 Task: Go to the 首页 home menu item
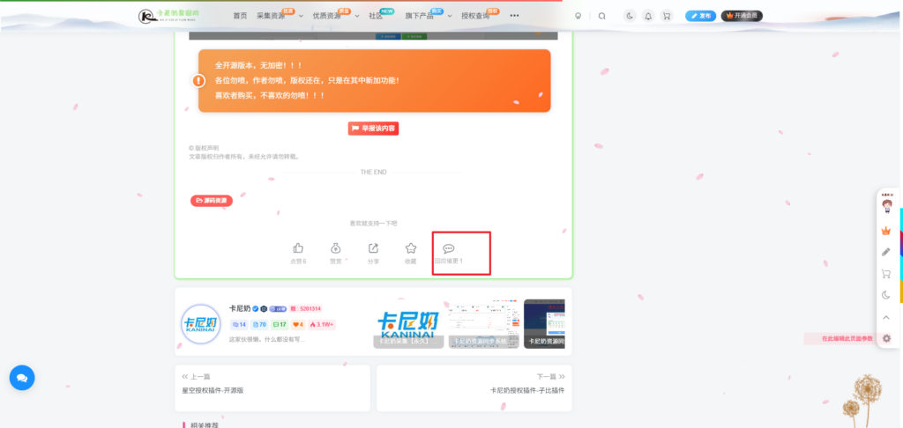tap(240, 16)
